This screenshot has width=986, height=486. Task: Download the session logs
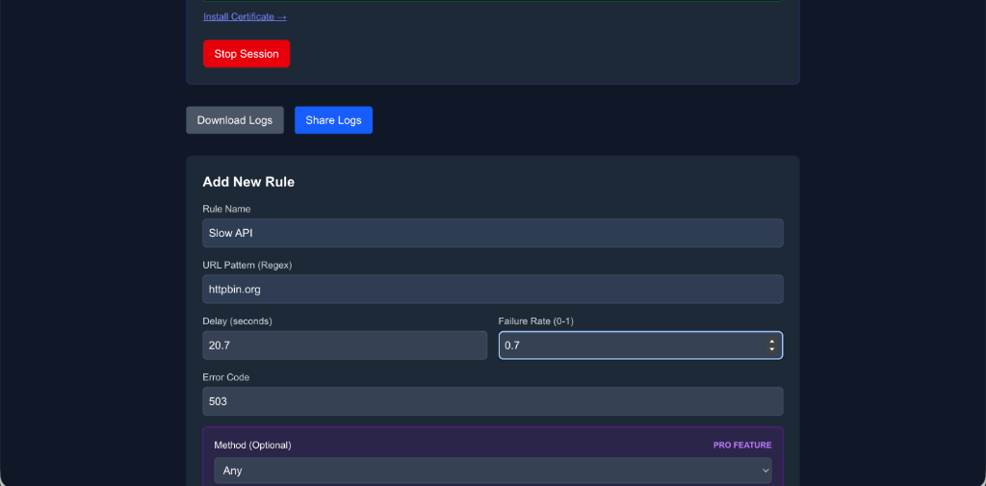coord(235,120)
